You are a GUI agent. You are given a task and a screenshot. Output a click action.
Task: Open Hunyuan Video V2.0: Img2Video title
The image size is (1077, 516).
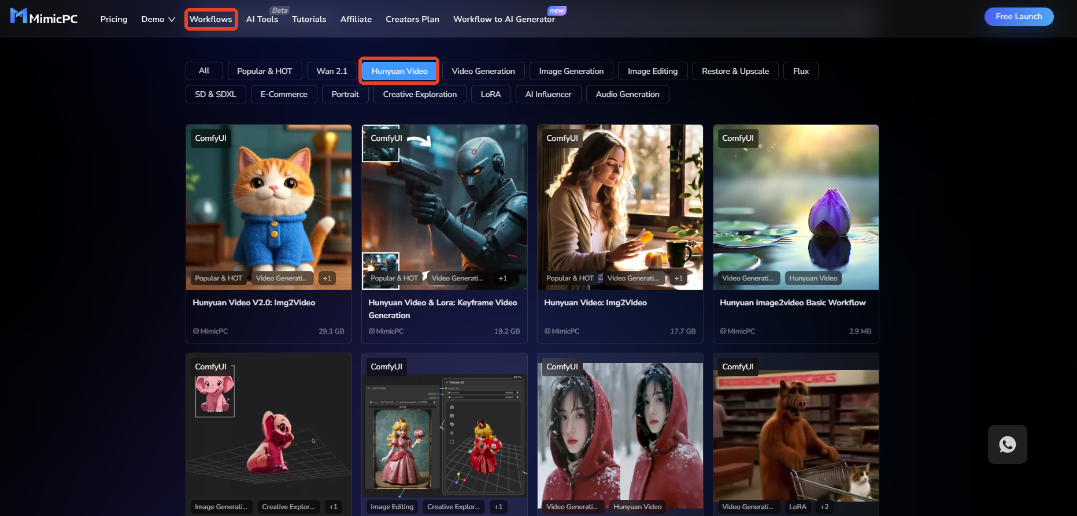click(x=254, y=302)
